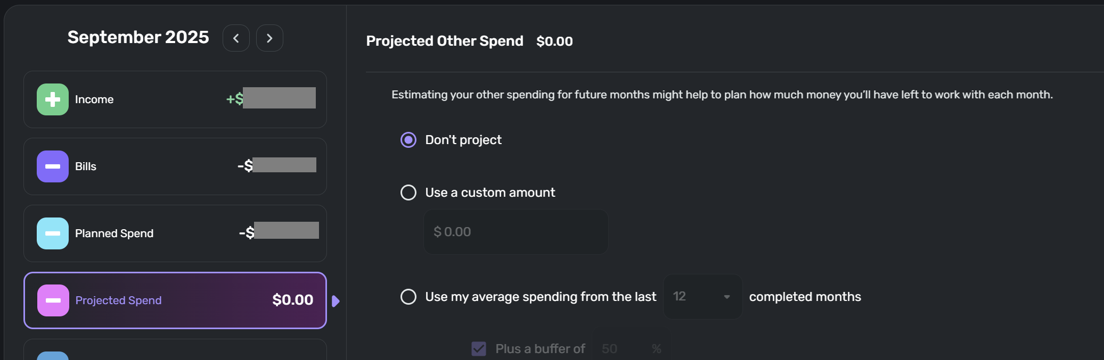1104x360 pixels.
Task: Go to previous month with left chevron
Action: [x=236, y=38]
